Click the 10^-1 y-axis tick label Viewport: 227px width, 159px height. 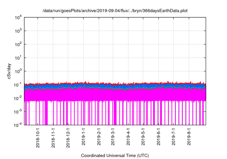pyautogui.click(x=18, y=84)
